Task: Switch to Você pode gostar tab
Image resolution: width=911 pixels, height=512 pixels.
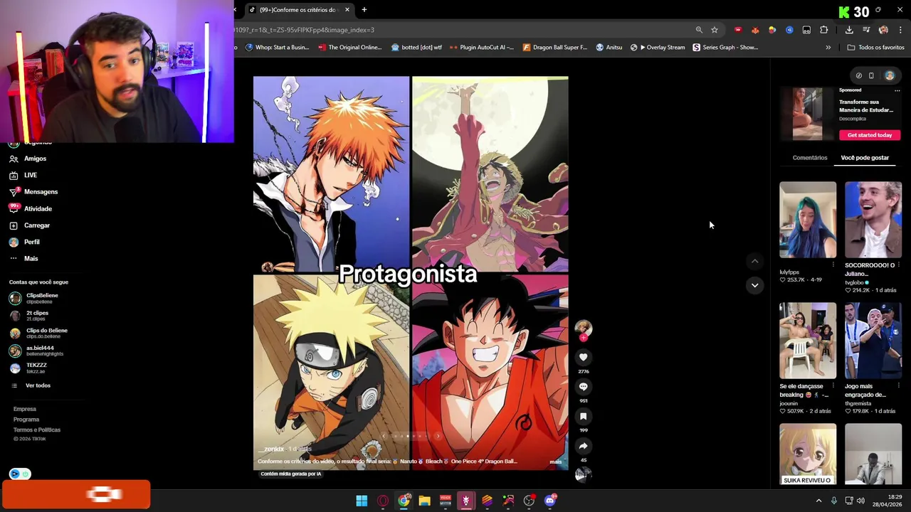Action: (865, 158)
